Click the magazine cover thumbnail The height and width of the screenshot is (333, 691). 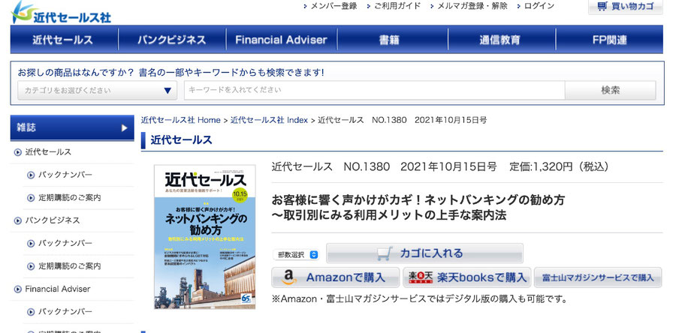205,237
